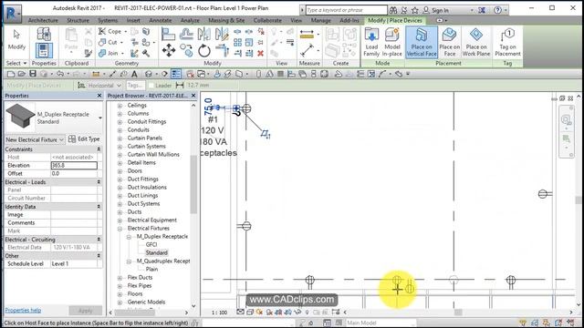Click Sign In in title bar
584x328 pixels.
(x=436, y=10)
